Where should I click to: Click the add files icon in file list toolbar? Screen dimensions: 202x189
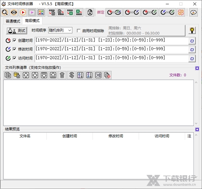pos(8,75)
